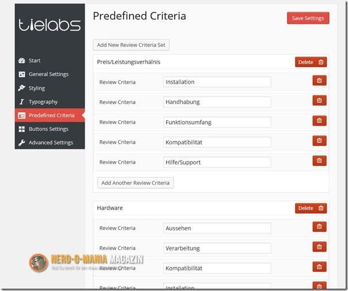Viewport: 348px width, 291px height.
Task: Remove Verarbeitung criteria with trash icon
Action: pyautogui.click(x=319, y=247)
